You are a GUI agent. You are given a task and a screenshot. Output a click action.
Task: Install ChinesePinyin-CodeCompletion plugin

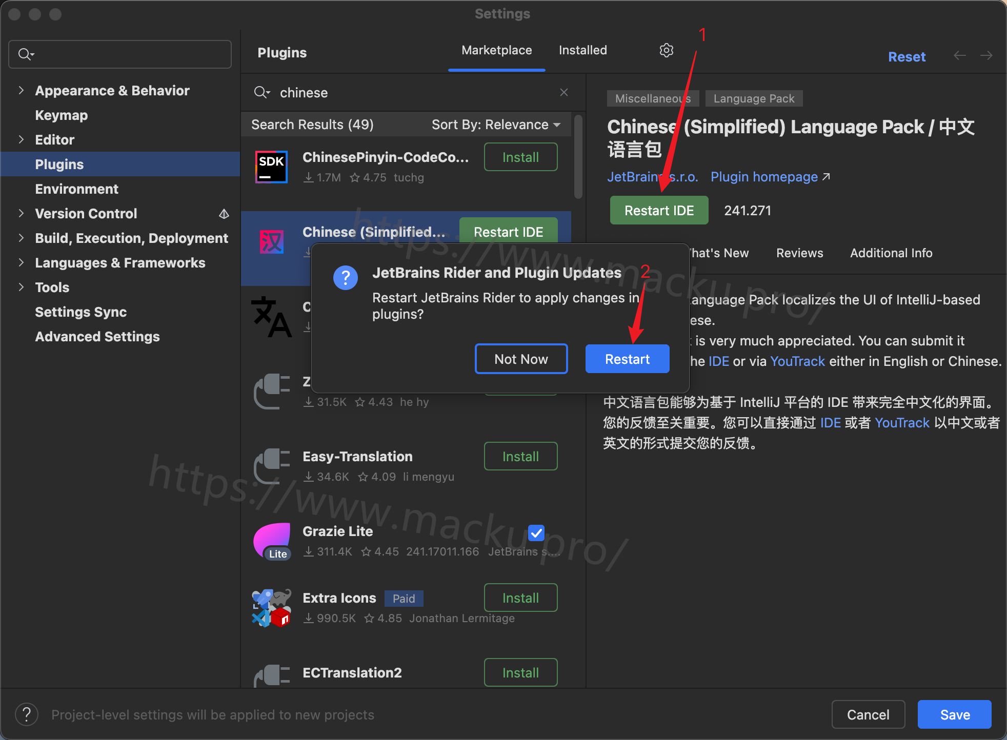(x=520, y=157)
